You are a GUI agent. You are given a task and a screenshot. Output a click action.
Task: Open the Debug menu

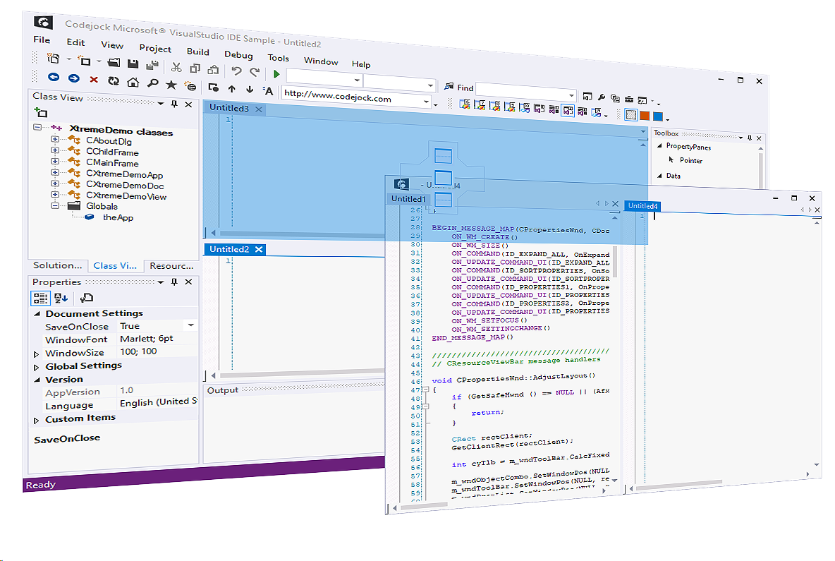238,55
